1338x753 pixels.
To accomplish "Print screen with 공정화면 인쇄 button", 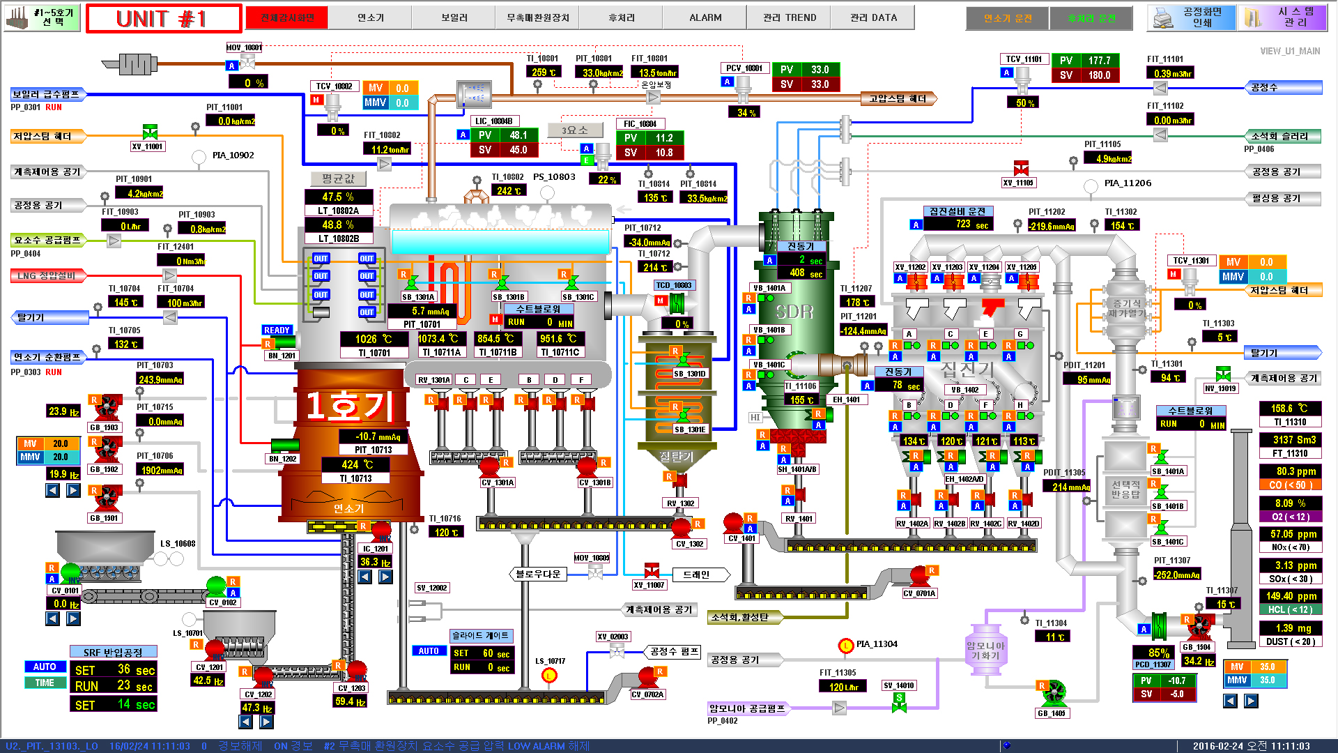I will click(1192, 17).
